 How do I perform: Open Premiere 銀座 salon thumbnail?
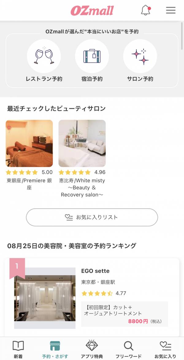(29, 143)
